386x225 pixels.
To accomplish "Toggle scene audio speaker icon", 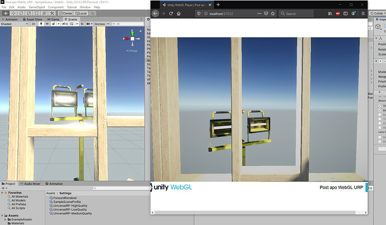I will (47, 24).
